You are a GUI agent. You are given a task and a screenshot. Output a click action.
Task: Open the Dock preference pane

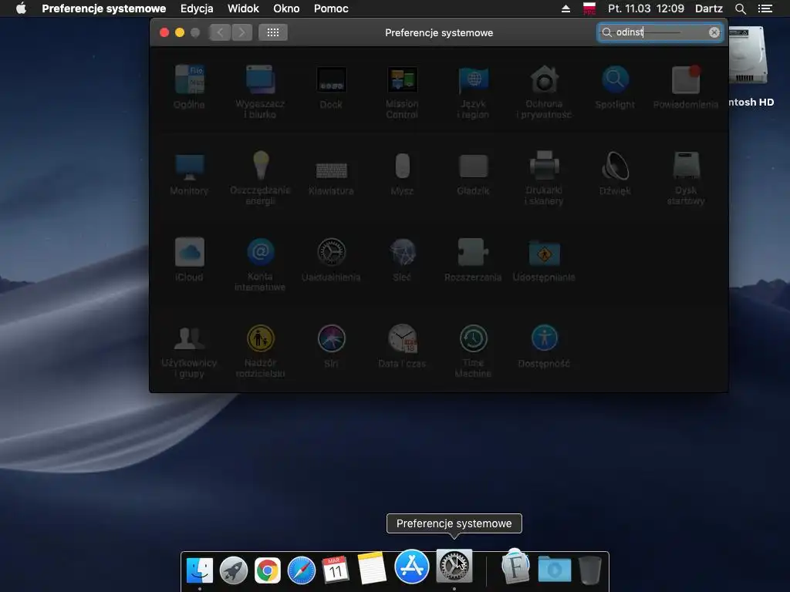[331, 86]
